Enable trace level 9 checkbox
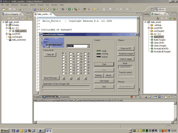Image resolution: width=178 pixels, height=133 pixels. tap(71, 53)
